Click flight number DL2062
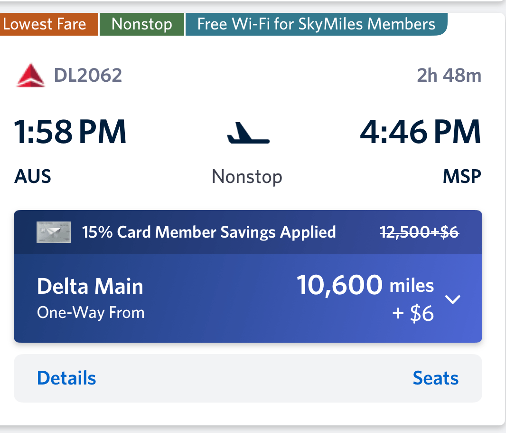Viewport: 506px width, 433px height. (88, 75)
